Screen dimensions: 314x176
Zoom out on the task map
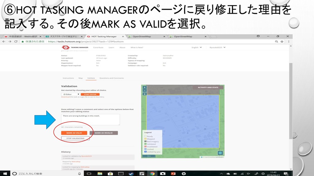[x=145, y=90]
